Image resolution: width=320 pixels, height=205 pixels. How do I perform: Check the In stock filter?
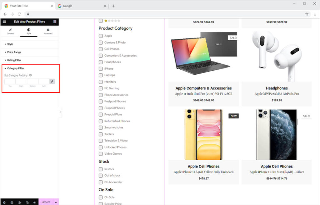point(100,169)
